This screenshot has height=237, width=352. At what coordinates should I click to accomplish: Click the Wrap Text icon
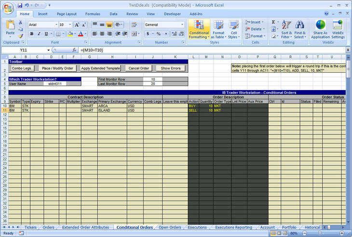coord(134,25)
